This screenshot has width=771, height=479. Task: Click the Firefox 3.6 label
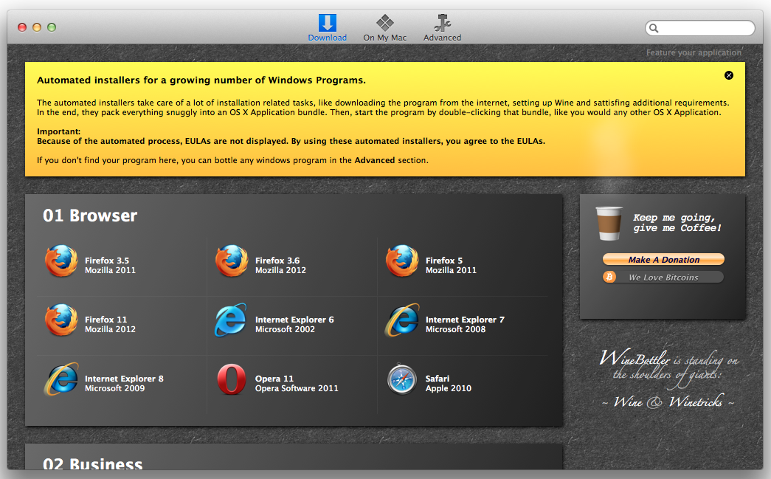[277, 261]
